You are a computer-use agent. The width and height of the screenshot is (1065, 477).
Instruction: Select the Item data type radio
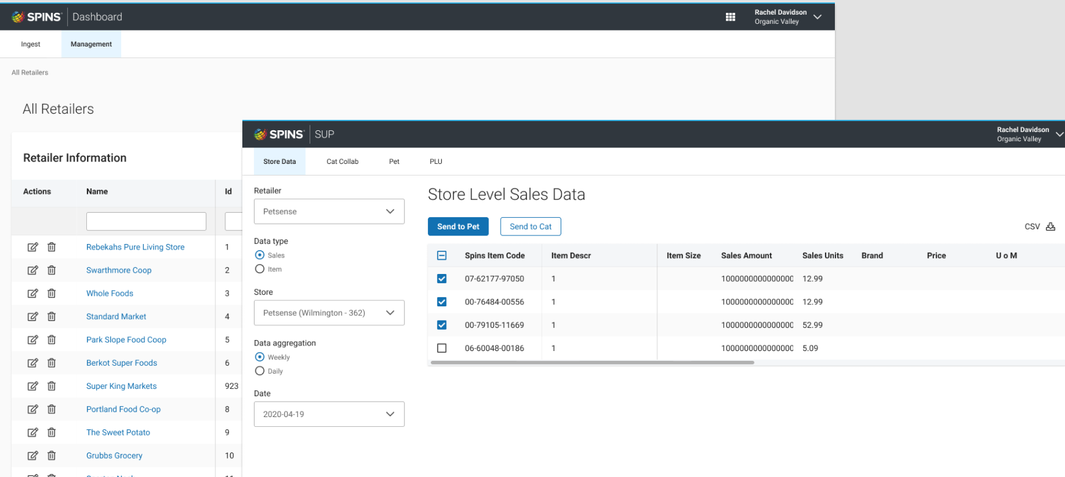pyautogui.click(x=260, y=269)
